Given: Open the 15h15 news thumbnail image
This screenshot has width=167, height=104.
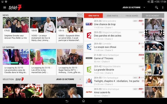Looking at the screenshot, I should pyautogui.click(x=70, y=25).
